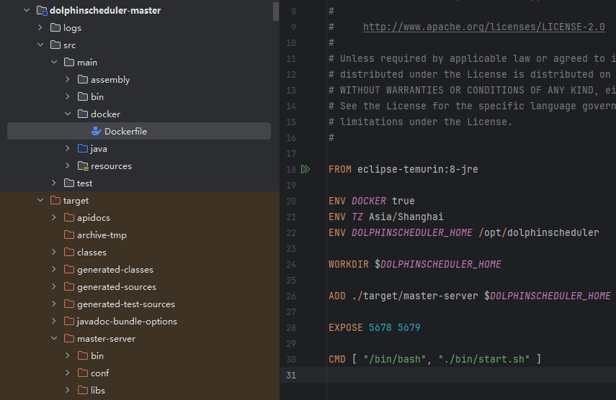Click the javadoc-bundle-options folder icon
The height and width of the screenshot is (400, 616).
[x=69, y=321]
